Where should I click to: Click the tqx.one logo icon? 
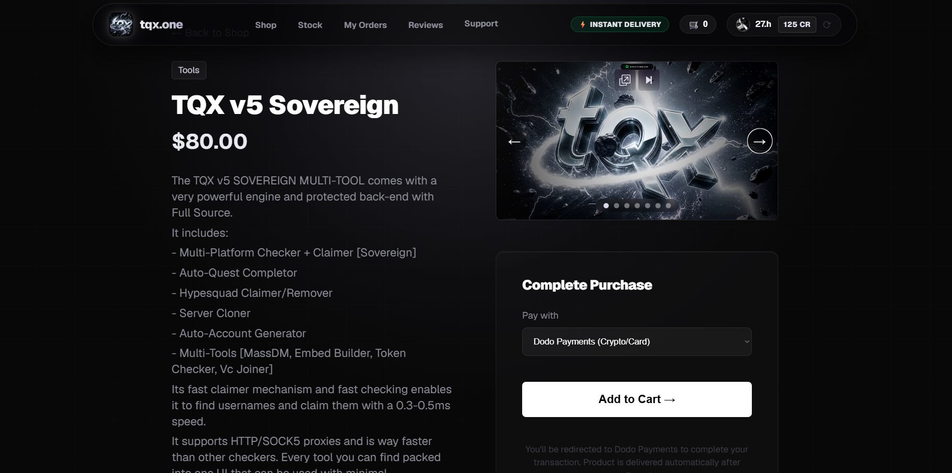click(x=121, y=24)
